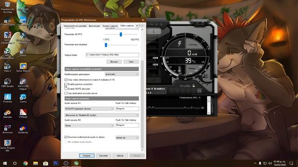Click the tab strip left scroll arrow
Viewport: 298px width, 167px height.
click(x=140, y=26)
